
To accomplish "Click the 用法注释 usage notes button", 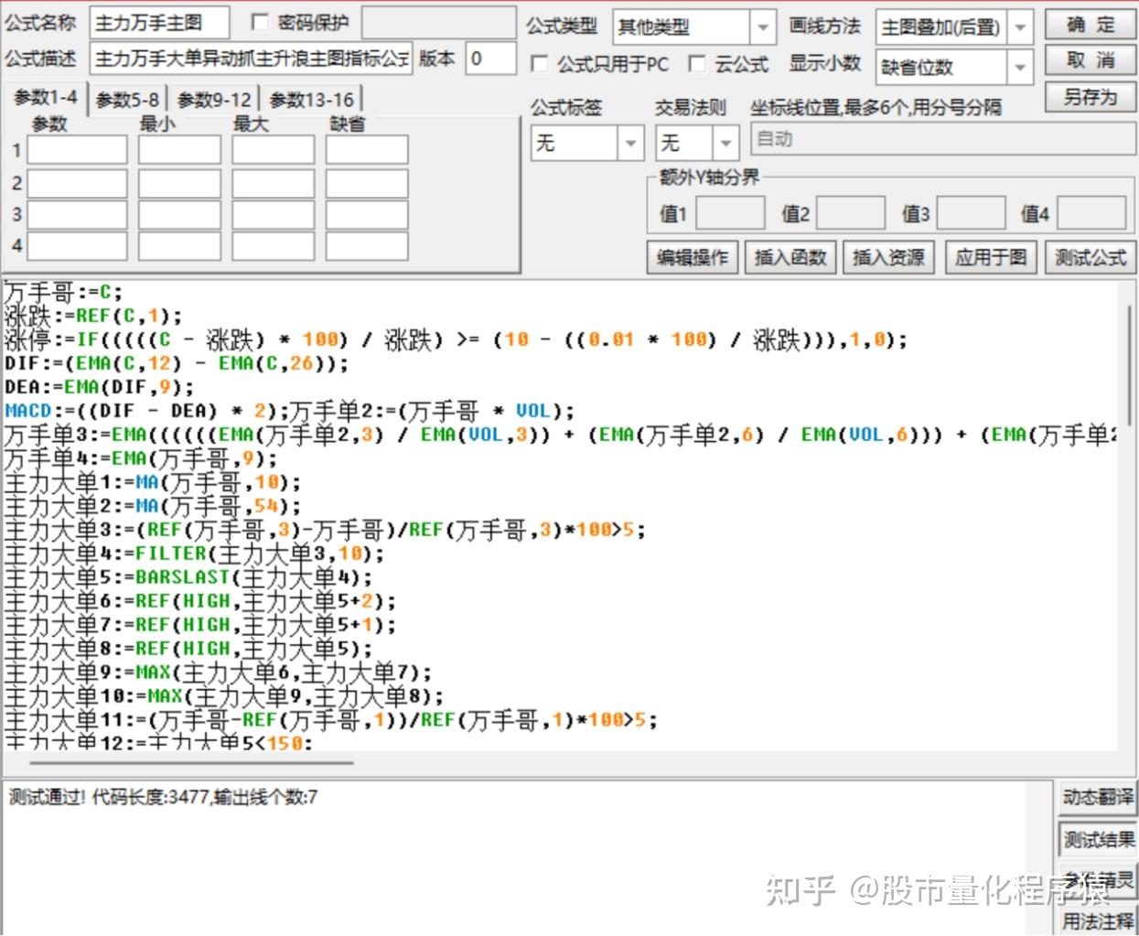I will 1097,920.
